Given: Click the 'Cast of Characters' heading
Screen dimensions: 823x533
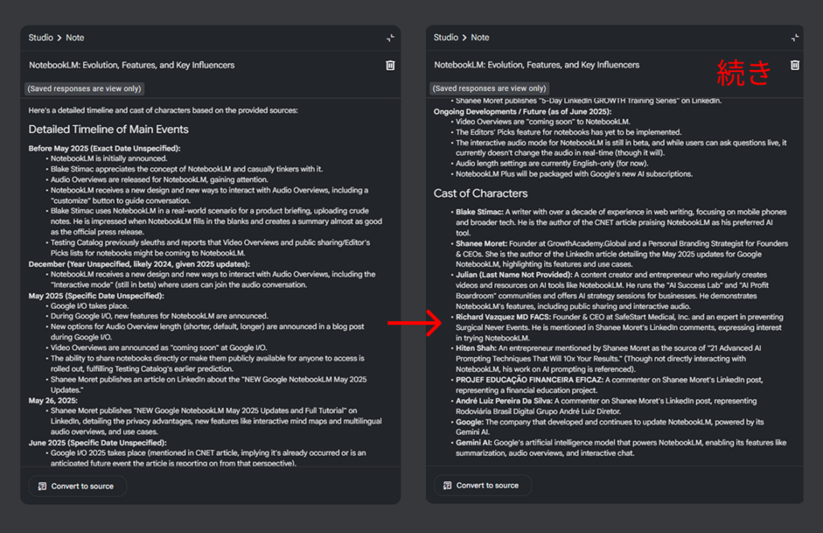Looking at the screenshot, I should 481,193.
